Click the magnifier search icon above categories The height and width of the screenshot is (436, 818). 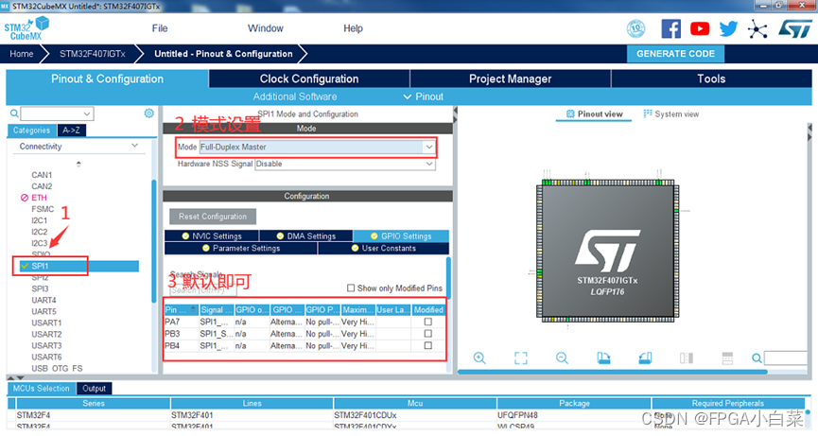point(14,113)
